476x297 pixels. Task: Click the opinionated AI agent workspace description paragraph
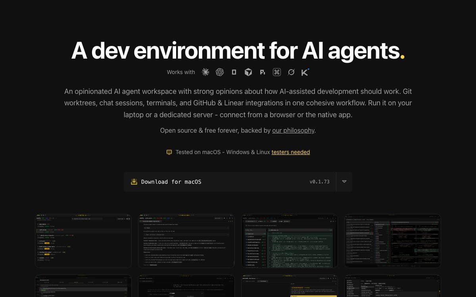[x=238, y=103]
